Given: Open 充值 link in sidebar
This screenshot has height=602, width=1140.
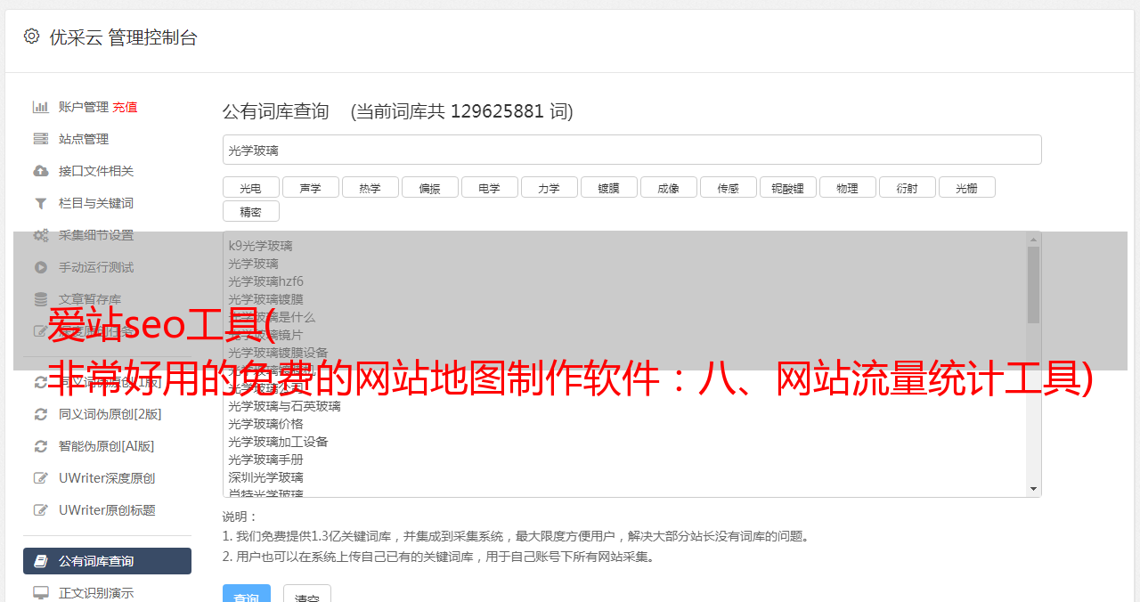Looking at the screenshot, I should (x=125, y=107).
